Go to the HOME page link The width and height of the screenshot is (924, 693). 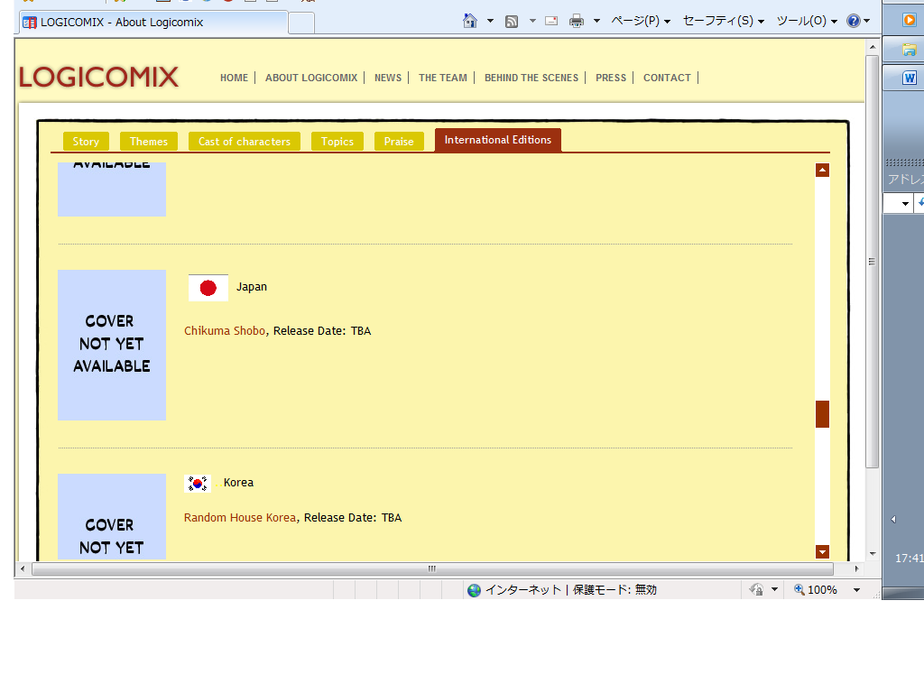click(234, 78)
